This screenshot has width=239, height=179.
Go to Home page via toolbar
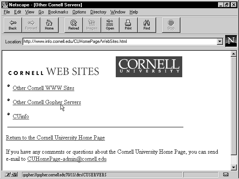(49, 25)
